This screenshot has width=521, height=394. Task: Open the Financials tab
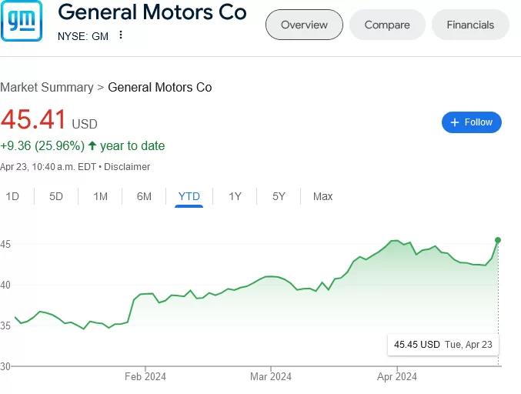(x=470, y=25)
